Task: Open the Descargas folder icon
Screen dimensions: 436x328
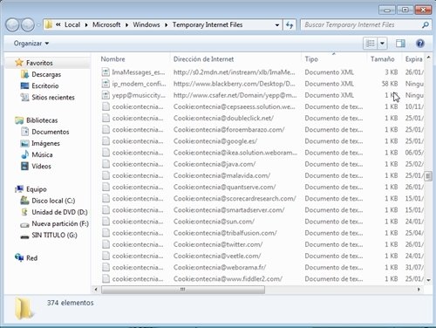Action: click(24, 74)
